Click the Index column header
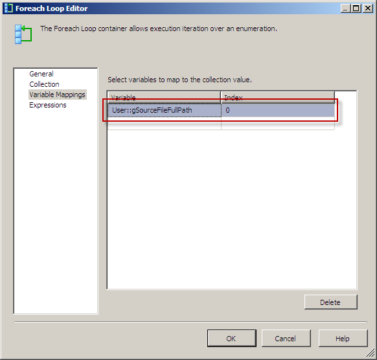The height and width of the screenshot is (360, 377). [278, 98]
